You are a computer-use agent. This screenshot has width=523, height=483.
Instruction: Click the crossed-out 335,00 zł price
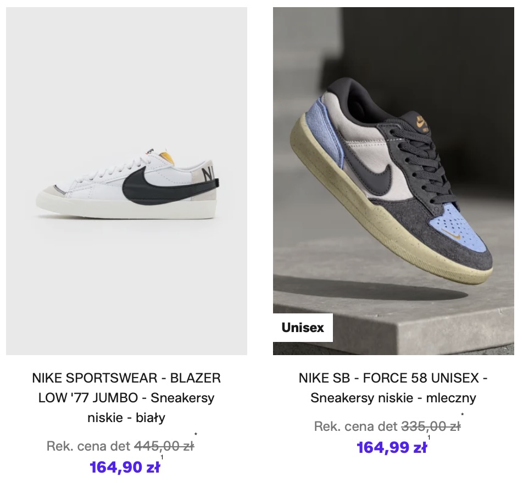pos(431,426)
